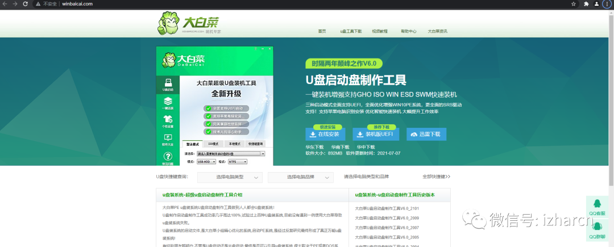Click the 时隔两年巅峰之作V6.0 badge

[344, 64]
